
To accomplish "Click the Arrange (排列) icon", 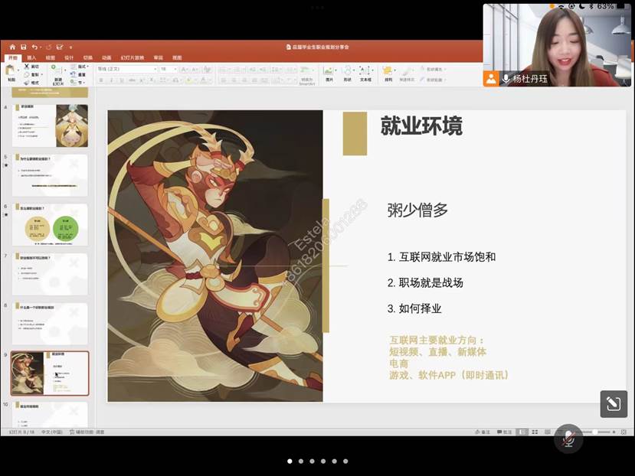I will click(388, 73).
